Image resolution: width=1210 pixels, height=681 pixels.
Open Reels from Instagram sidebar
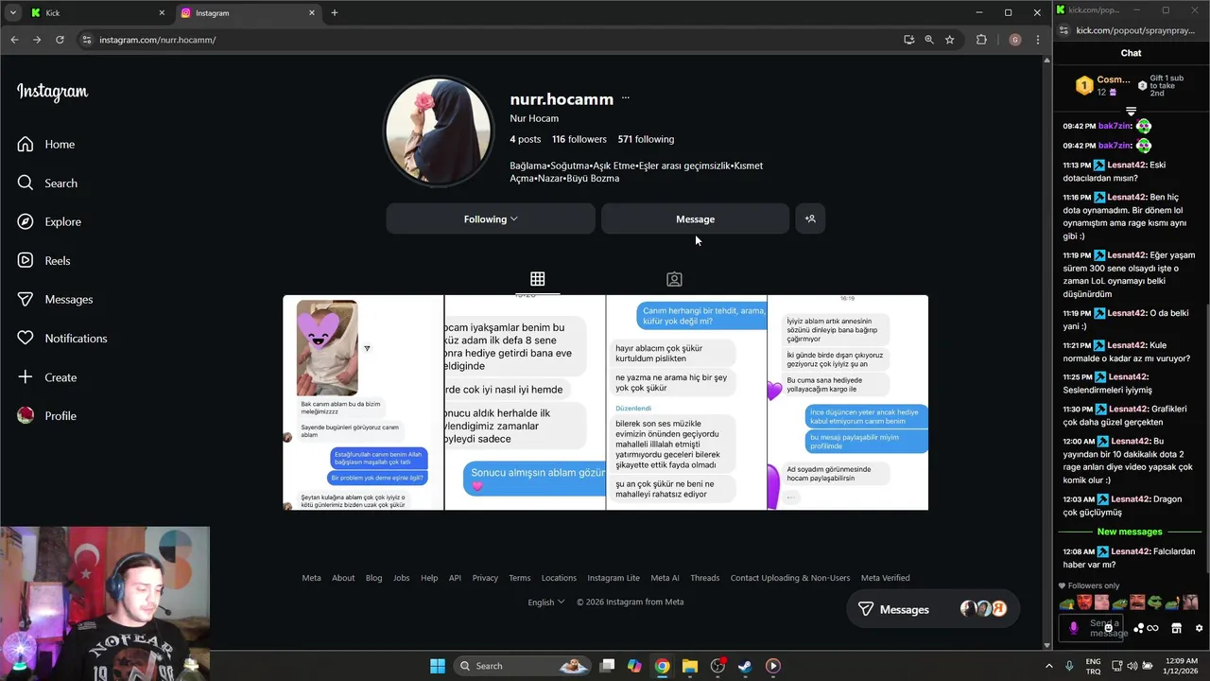43,261
